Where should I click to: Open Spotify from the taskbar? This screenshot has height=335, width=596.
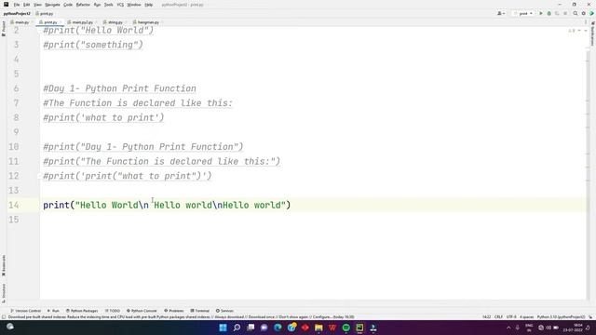345,328
